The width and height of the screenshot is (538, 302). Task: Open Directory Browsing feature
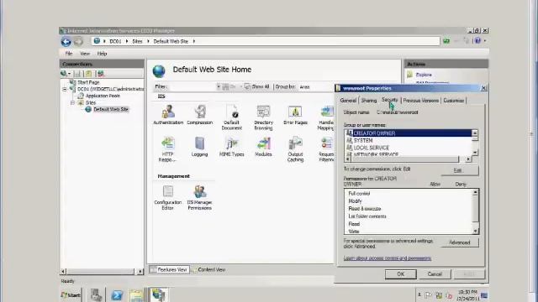click(x=263, y=117)
